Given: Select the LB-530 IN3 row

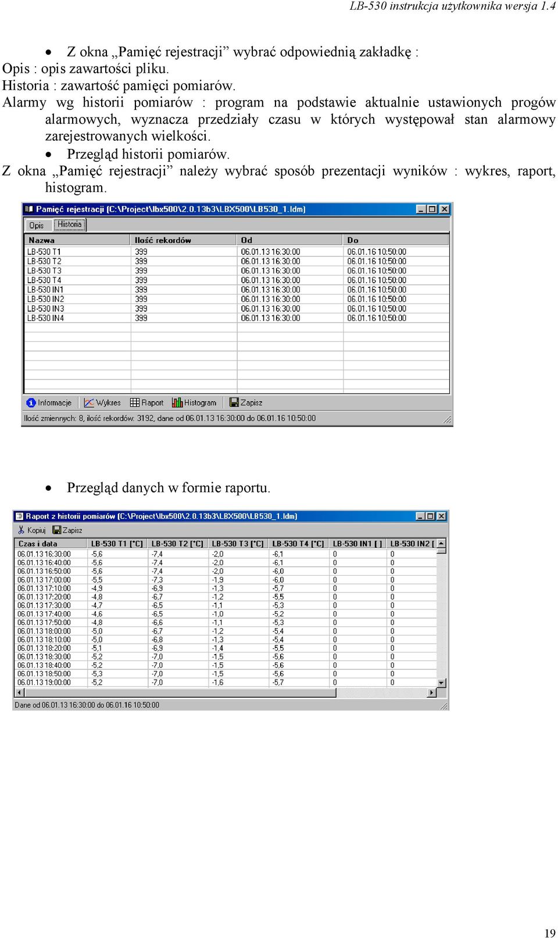Looking at the screenshot, I should [237, 309].
